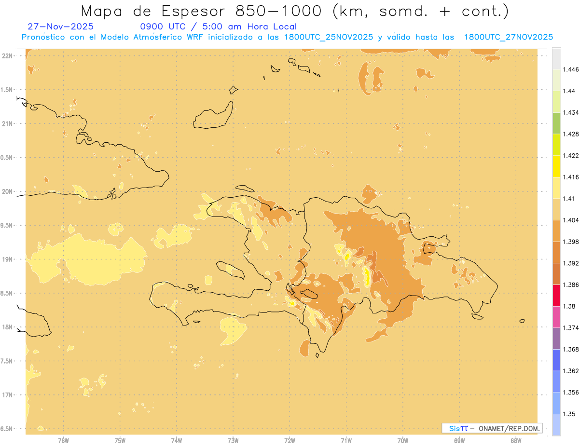
Task: Click the legend value '1.368'
Action: [571, 349]
